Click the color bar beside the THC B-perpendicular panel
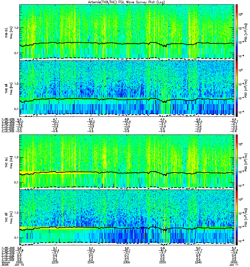This screenshot has height=267, width=250. point(237,162)
